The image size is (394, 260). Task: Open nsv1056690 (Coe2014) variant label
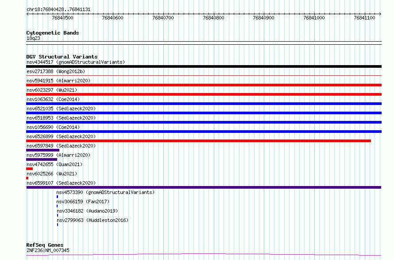click(53, 127)
